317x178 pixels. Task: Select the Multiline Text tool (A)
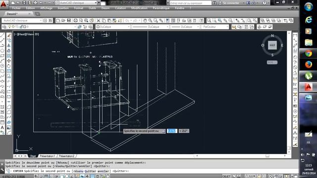pos(2,128)
